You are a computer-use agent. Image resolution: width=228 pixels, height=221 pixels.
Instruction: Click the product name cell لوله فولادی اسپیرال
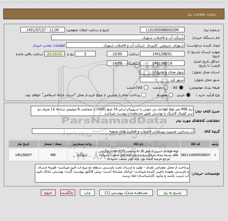[x=139, y=155]
